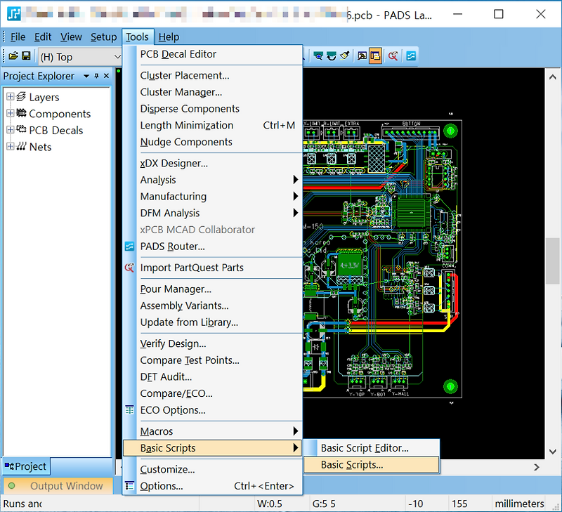Expand the Nets tree node

coord(11,146)
